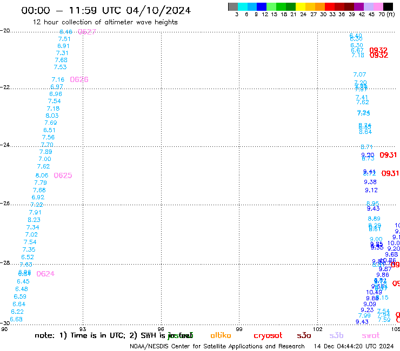Click the wave height value 8.69
Screen dimensions: 400x351
point(374,219)
